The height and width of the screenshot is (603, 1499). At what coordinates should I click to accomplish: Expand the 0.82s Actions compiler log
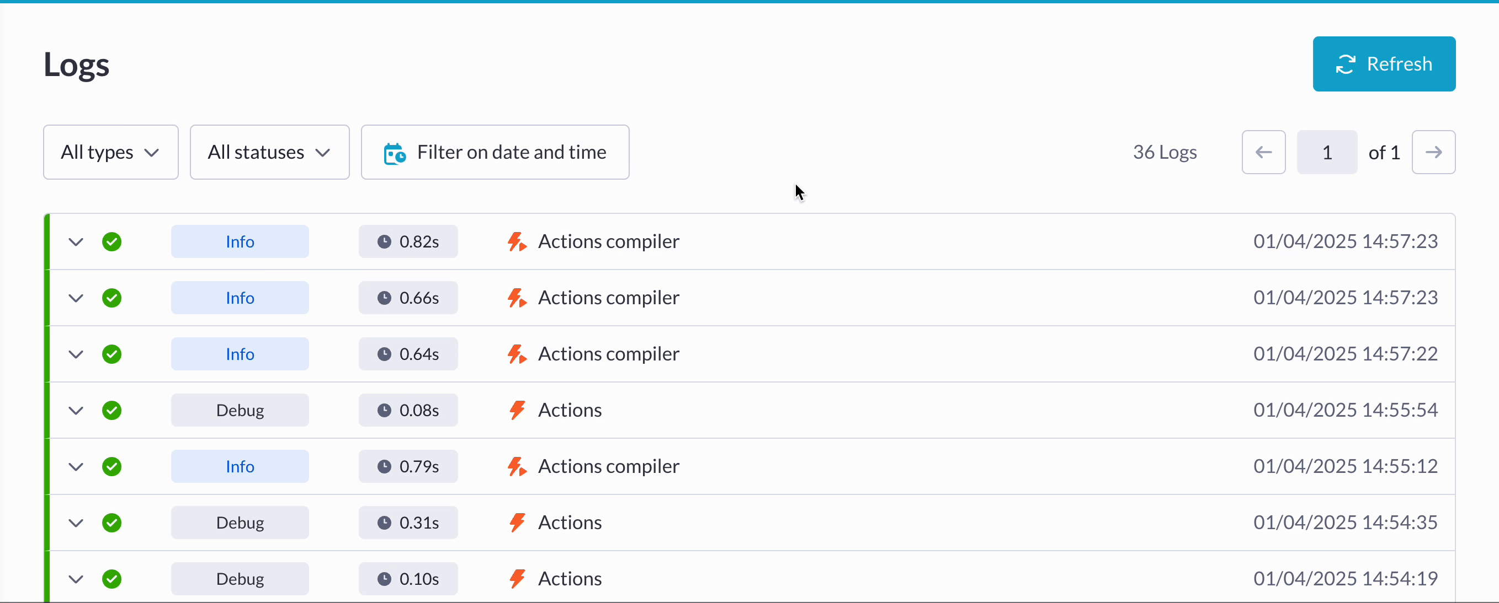coord(76,241)
